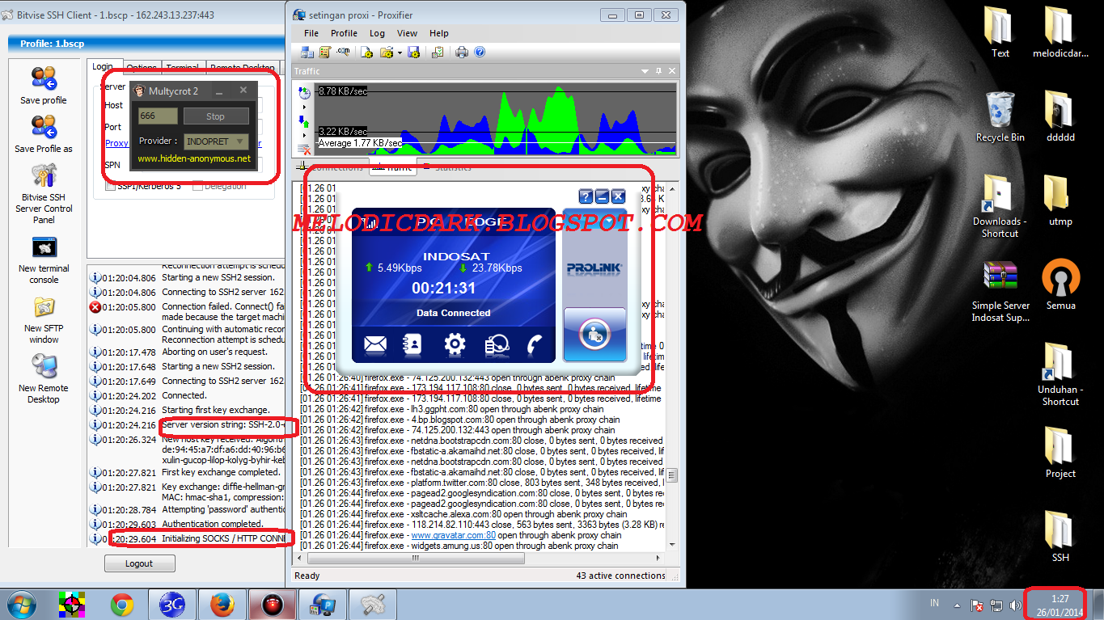
Task: Pin the Traffic pane with pushpin icon
Action: point(658,71)
